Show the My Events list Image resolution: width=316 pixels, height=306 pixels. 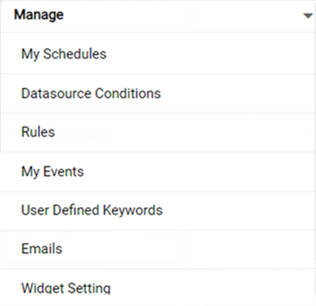tap(158, 171)
